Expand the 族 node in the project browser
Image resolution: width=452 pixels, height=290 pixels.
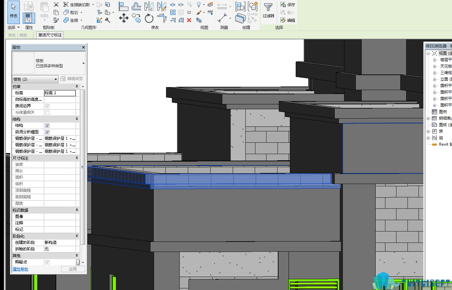[x=428, y=131]
